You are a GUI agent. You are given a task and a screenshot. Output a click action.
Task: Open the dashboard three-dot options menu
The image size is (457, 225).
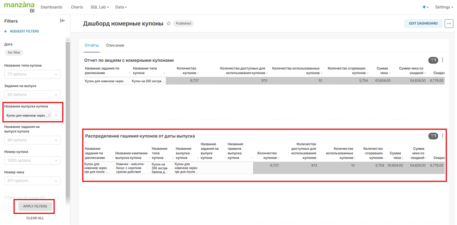point(449,23)
